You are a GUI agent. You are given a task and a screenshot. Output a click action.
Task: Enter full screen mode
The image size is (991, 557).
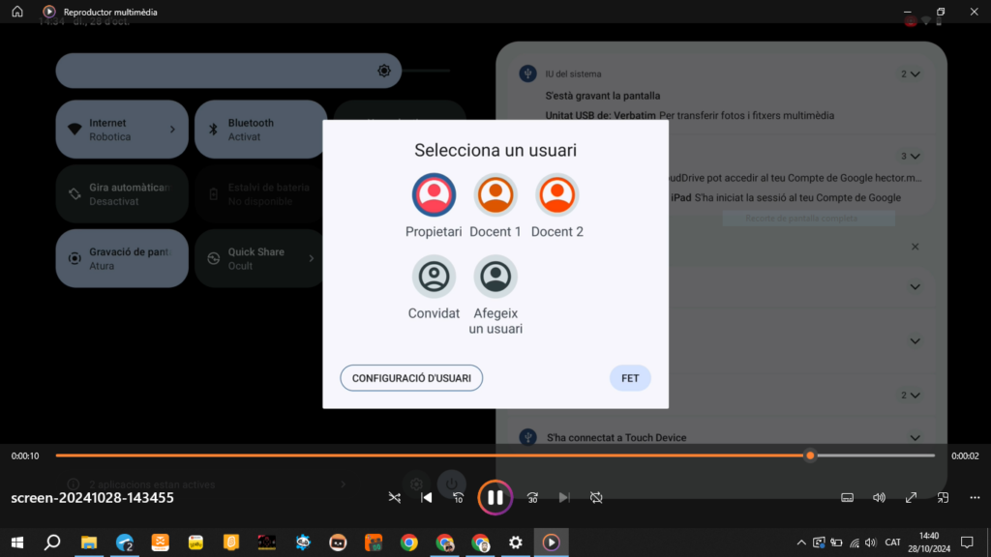click(911, 497)
